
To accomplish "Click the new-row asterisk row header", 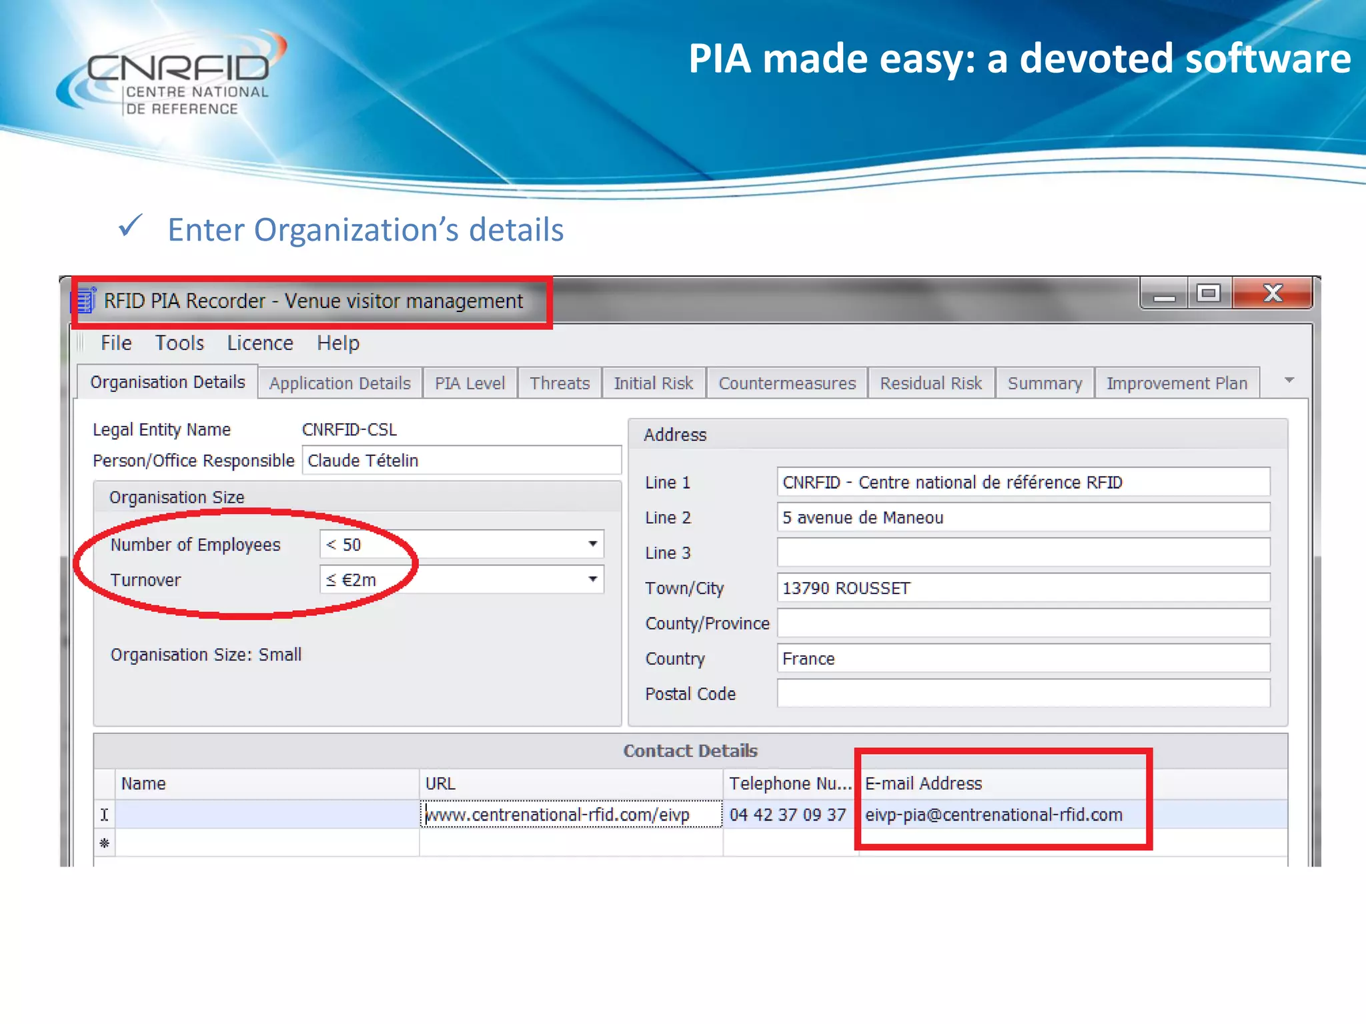I will pyautogui.click(x=105, y=843).
